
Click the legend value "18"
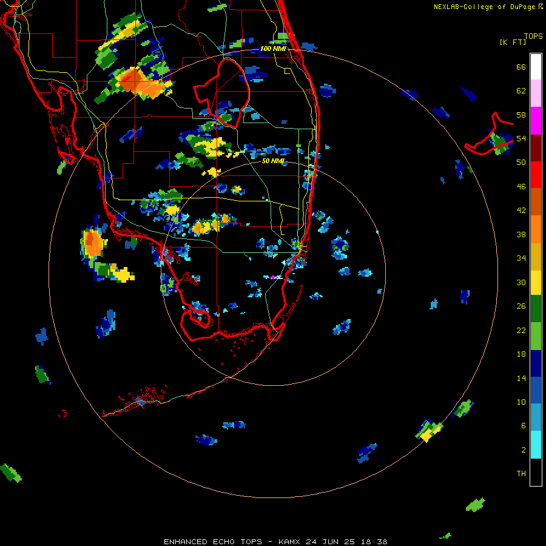point(521,354)
